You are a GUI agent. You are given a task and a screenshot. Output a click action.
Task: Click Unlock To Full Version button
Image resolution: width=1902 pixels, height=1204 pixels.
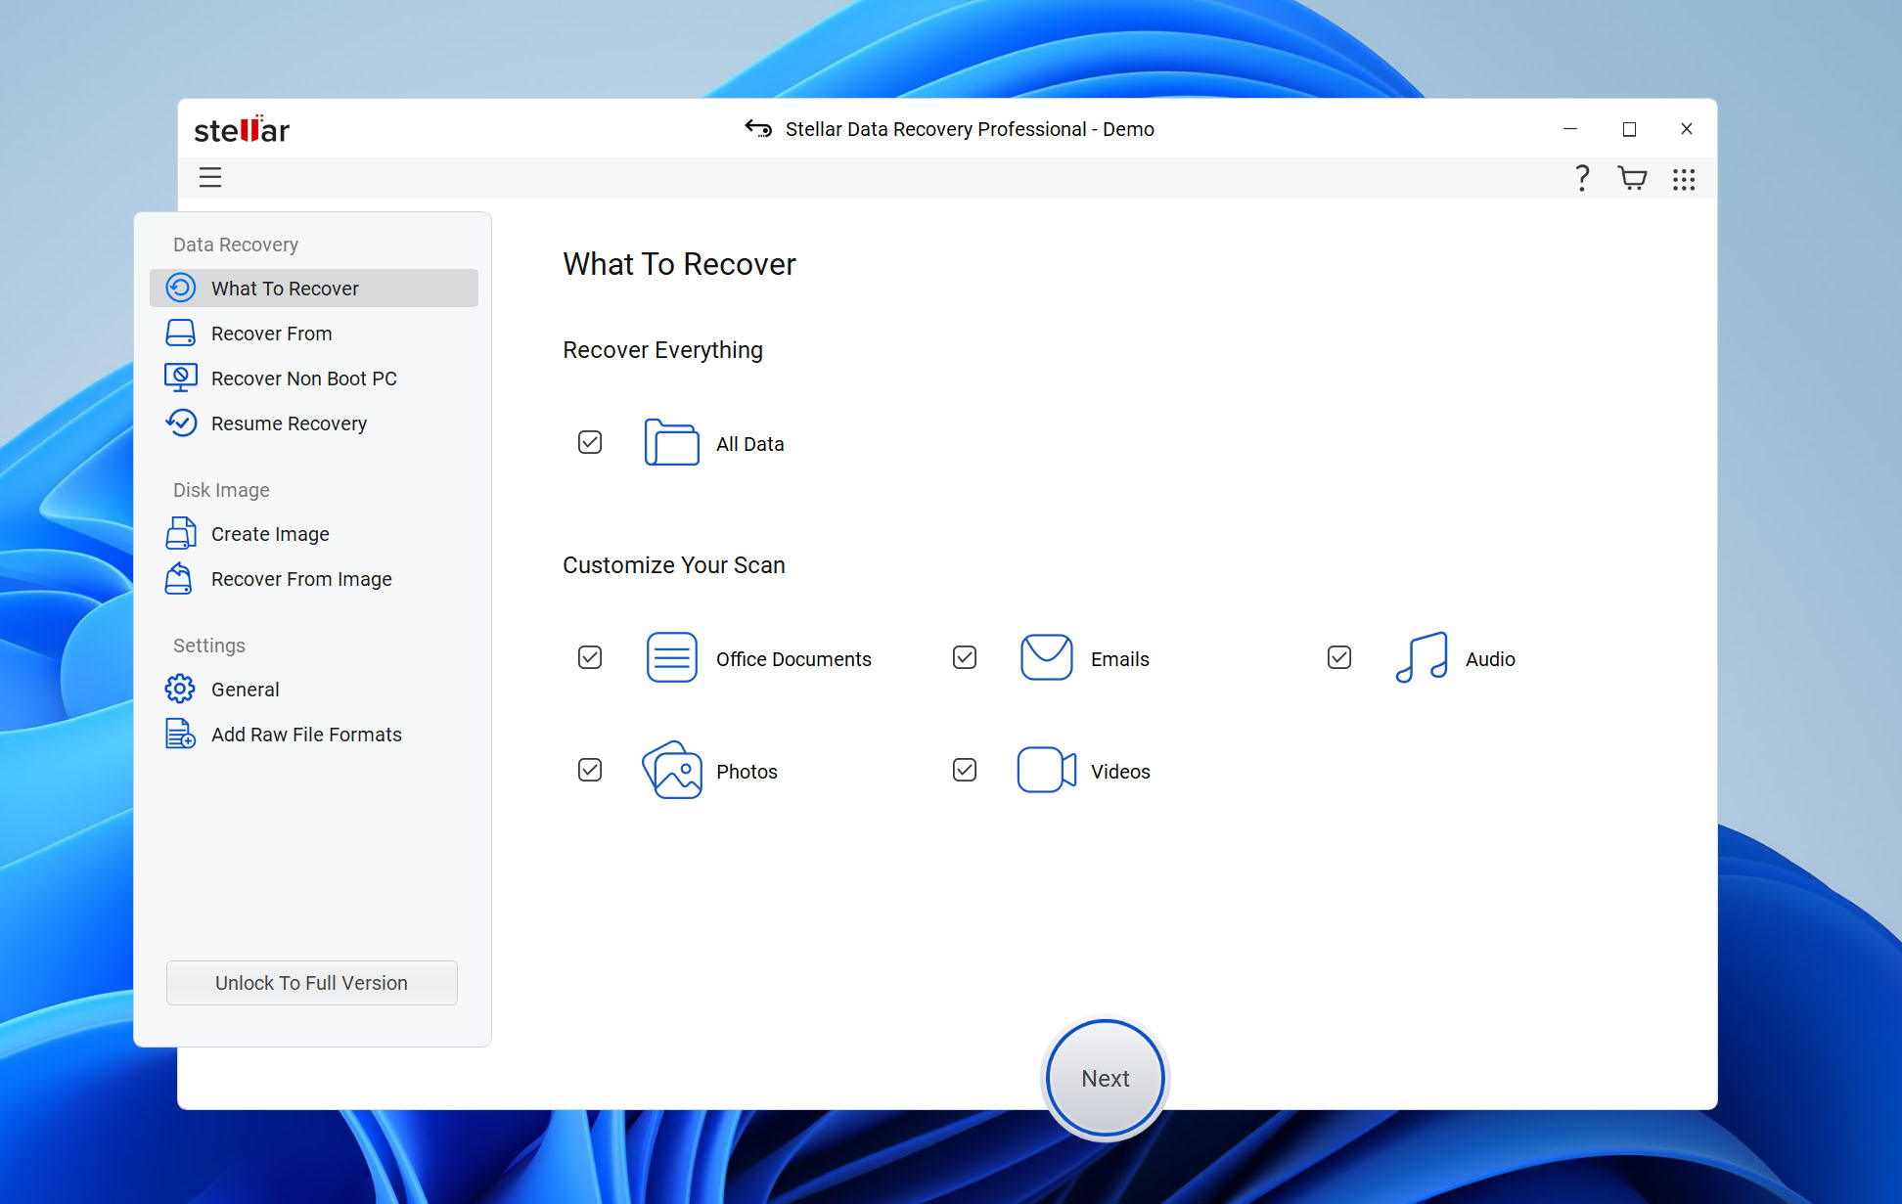[312, 982]
